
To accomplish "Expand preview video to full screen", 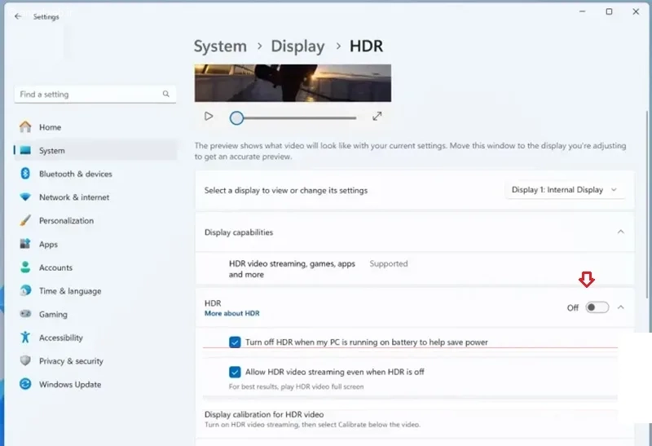I will [377, 117].
